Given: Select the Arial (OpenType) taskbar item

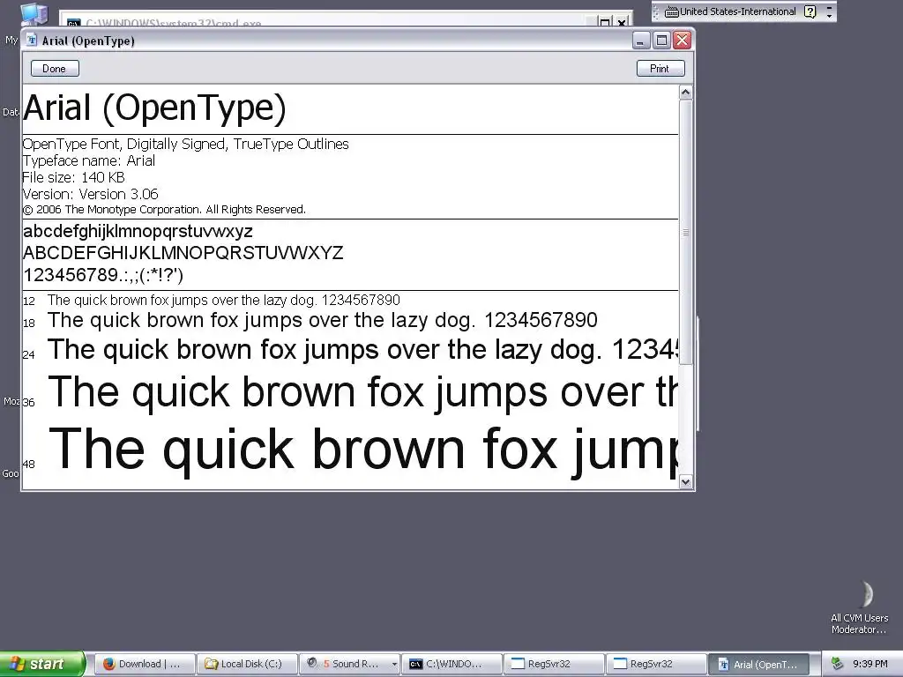Looking at the screenshot, I should [x=757, y=665].
